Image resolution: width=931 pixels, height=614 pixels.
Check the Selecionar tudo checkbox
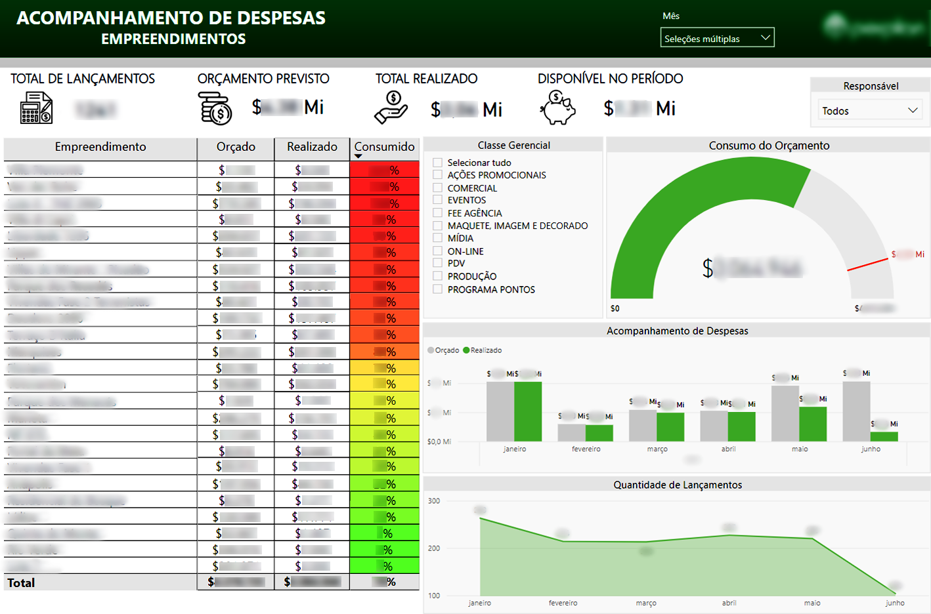(x=437, y=162)
